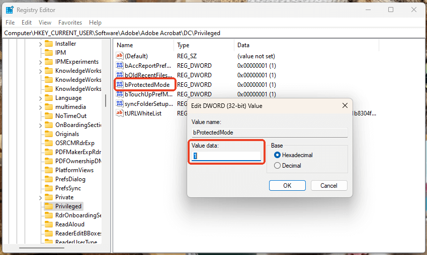The height and width of the screenshot is (255, 427).
Task: Select the syncFolderSetup DWORD value icon
Action: pos(120,103)
